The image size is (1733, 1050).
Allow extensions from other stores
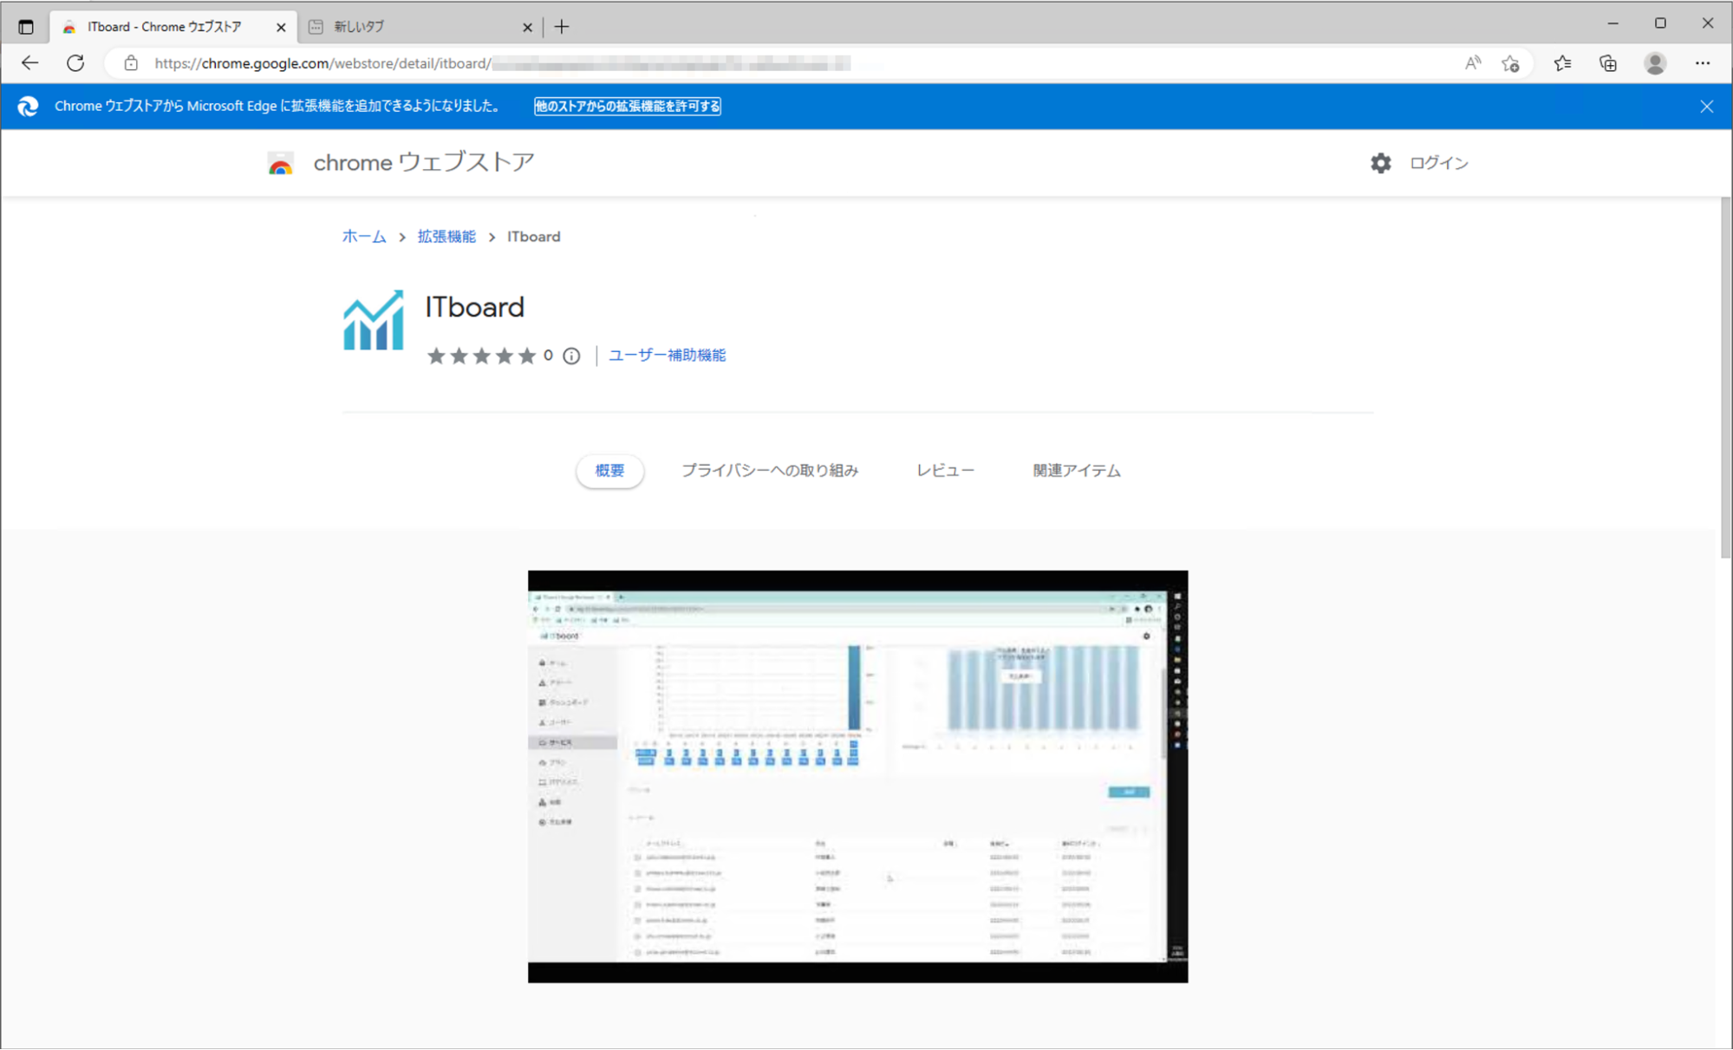point(627,106)
